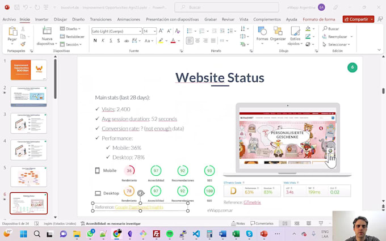The image size is (386, 241).
Task: Switch to the Transiciones tab
Action: coord(100,19)
